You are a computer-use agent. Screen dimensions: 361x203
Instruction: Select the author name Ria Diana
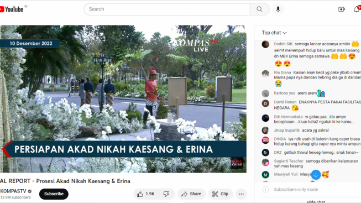tap(282, 72)
